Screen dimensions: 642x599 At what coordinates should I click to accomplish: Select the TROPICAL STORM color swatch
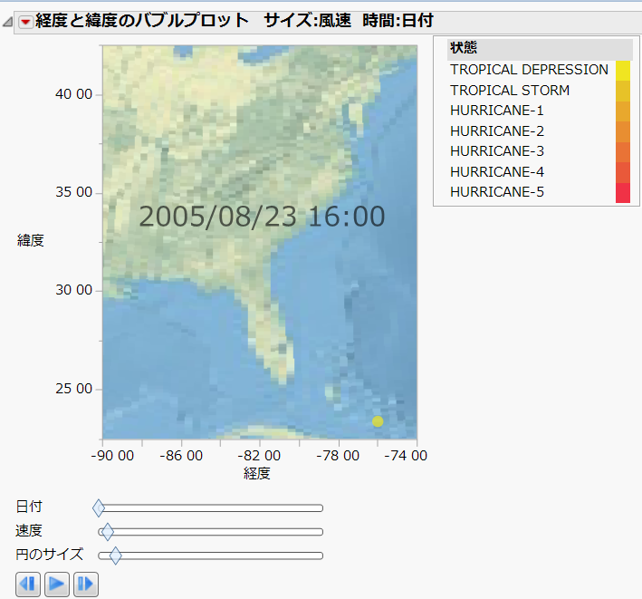[x=622, y=91]
